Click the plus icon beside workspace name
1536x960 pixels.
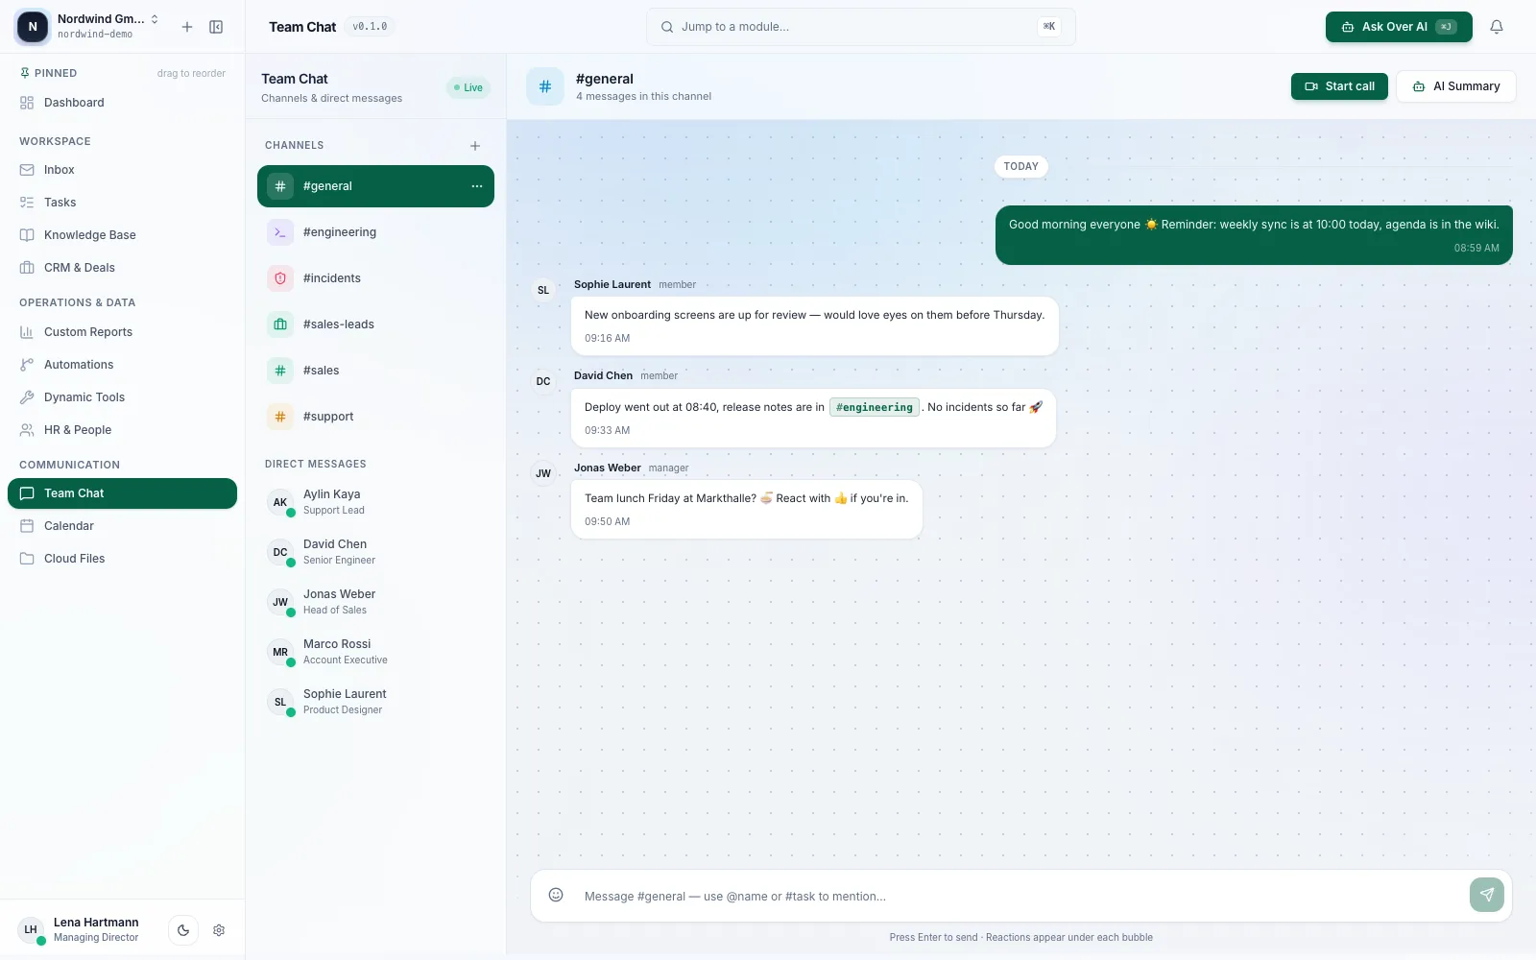tap(187, 27)
